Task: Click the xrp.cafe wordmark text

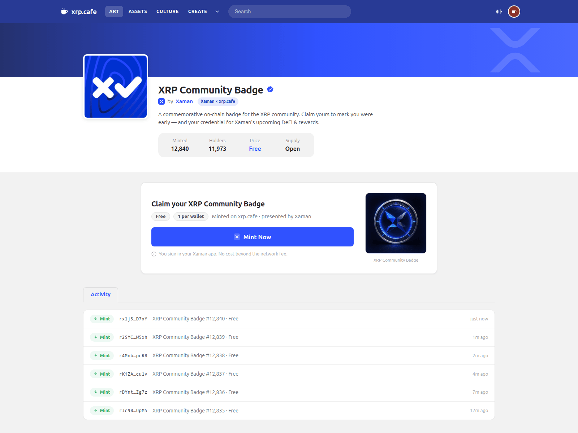Action: pyautogui.click(x=84, y=12)
